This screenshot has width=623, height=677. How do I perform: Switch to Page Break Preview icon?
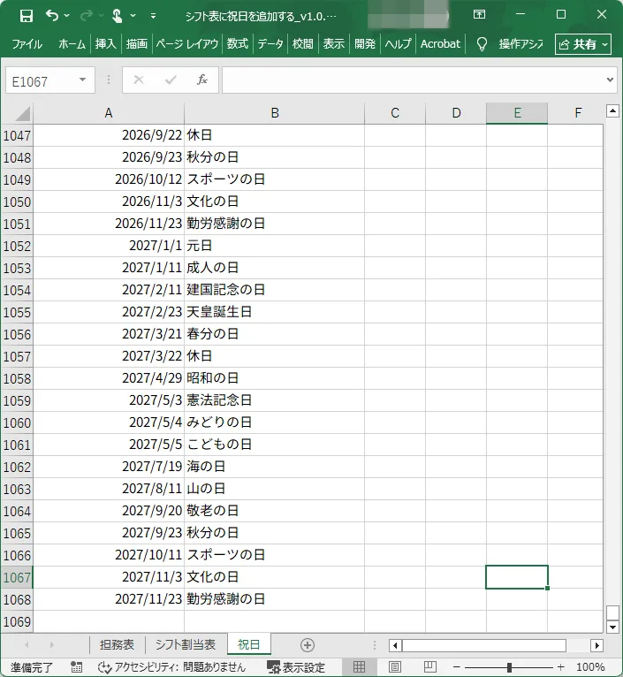430,667
